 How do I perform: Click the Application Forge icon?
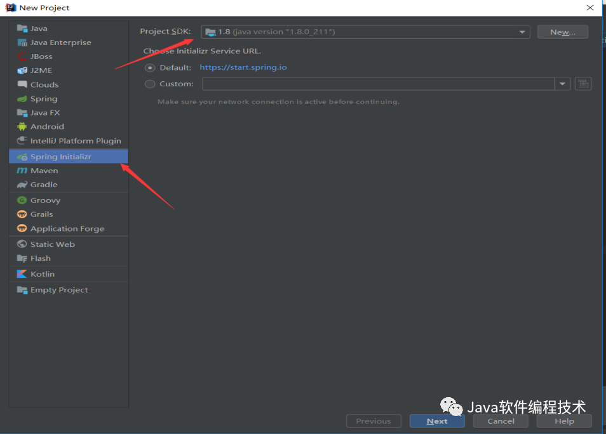coord(22,228)
